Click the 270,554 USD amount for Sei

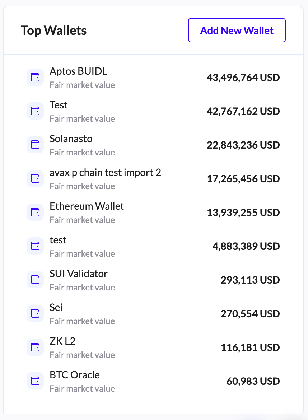pyautogui.click(x=250, y=314)
